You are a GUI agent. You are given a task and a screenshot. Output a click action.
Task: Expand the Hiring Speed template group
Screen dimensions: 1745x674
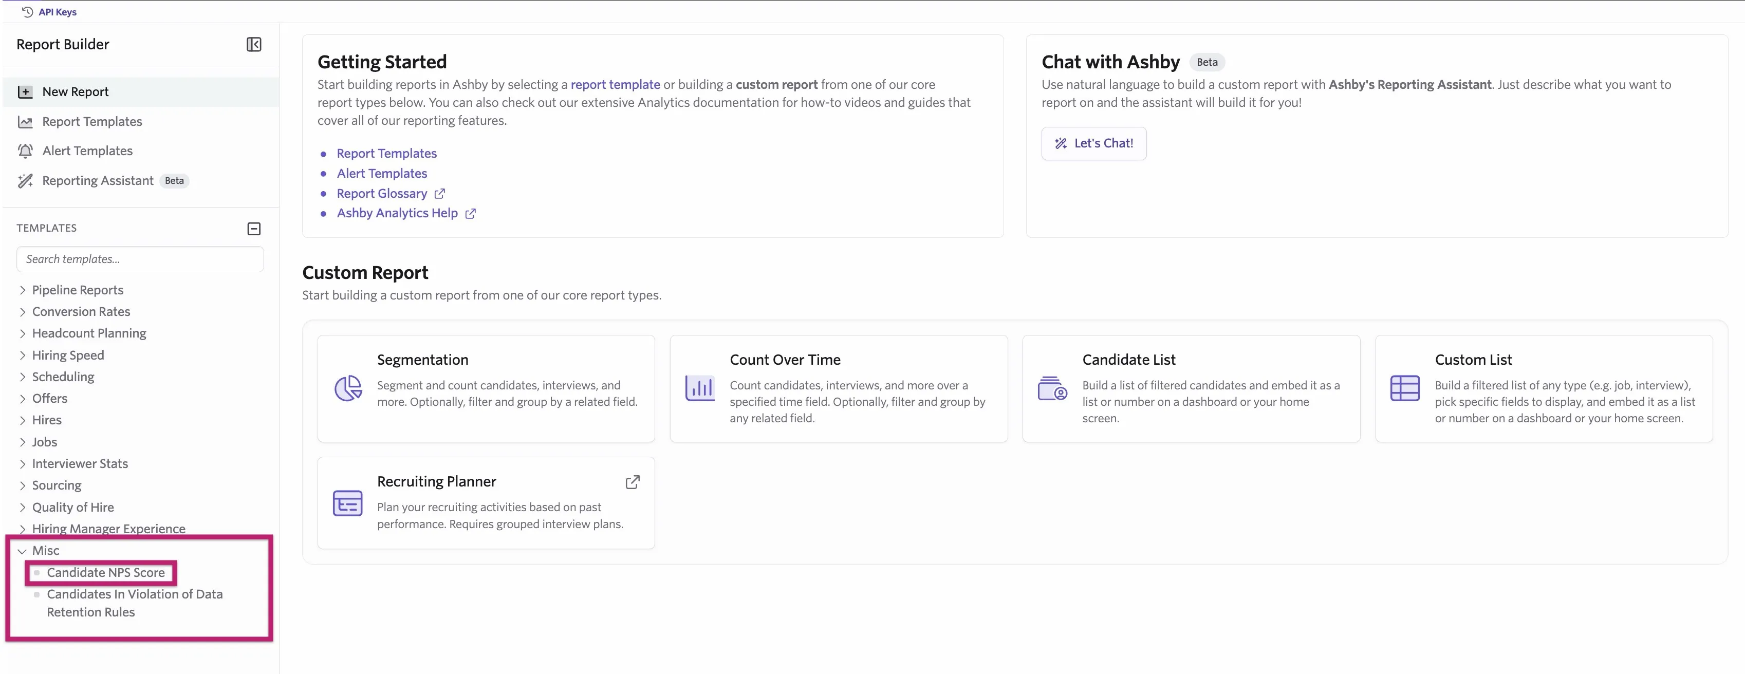(23, 355)
